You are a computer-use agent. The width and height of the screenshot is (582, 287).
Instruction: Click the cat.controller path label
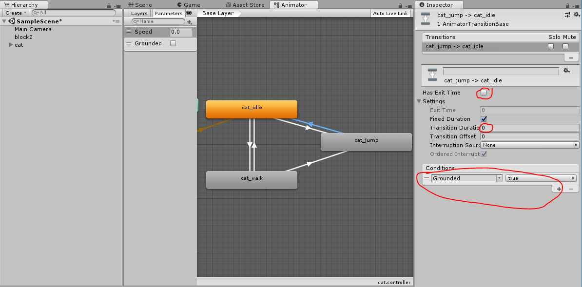(x=394, y=282)
